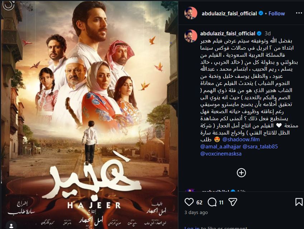
Task: View the 62 likes count
Action: pyautogui.click(x=199, y=202)
